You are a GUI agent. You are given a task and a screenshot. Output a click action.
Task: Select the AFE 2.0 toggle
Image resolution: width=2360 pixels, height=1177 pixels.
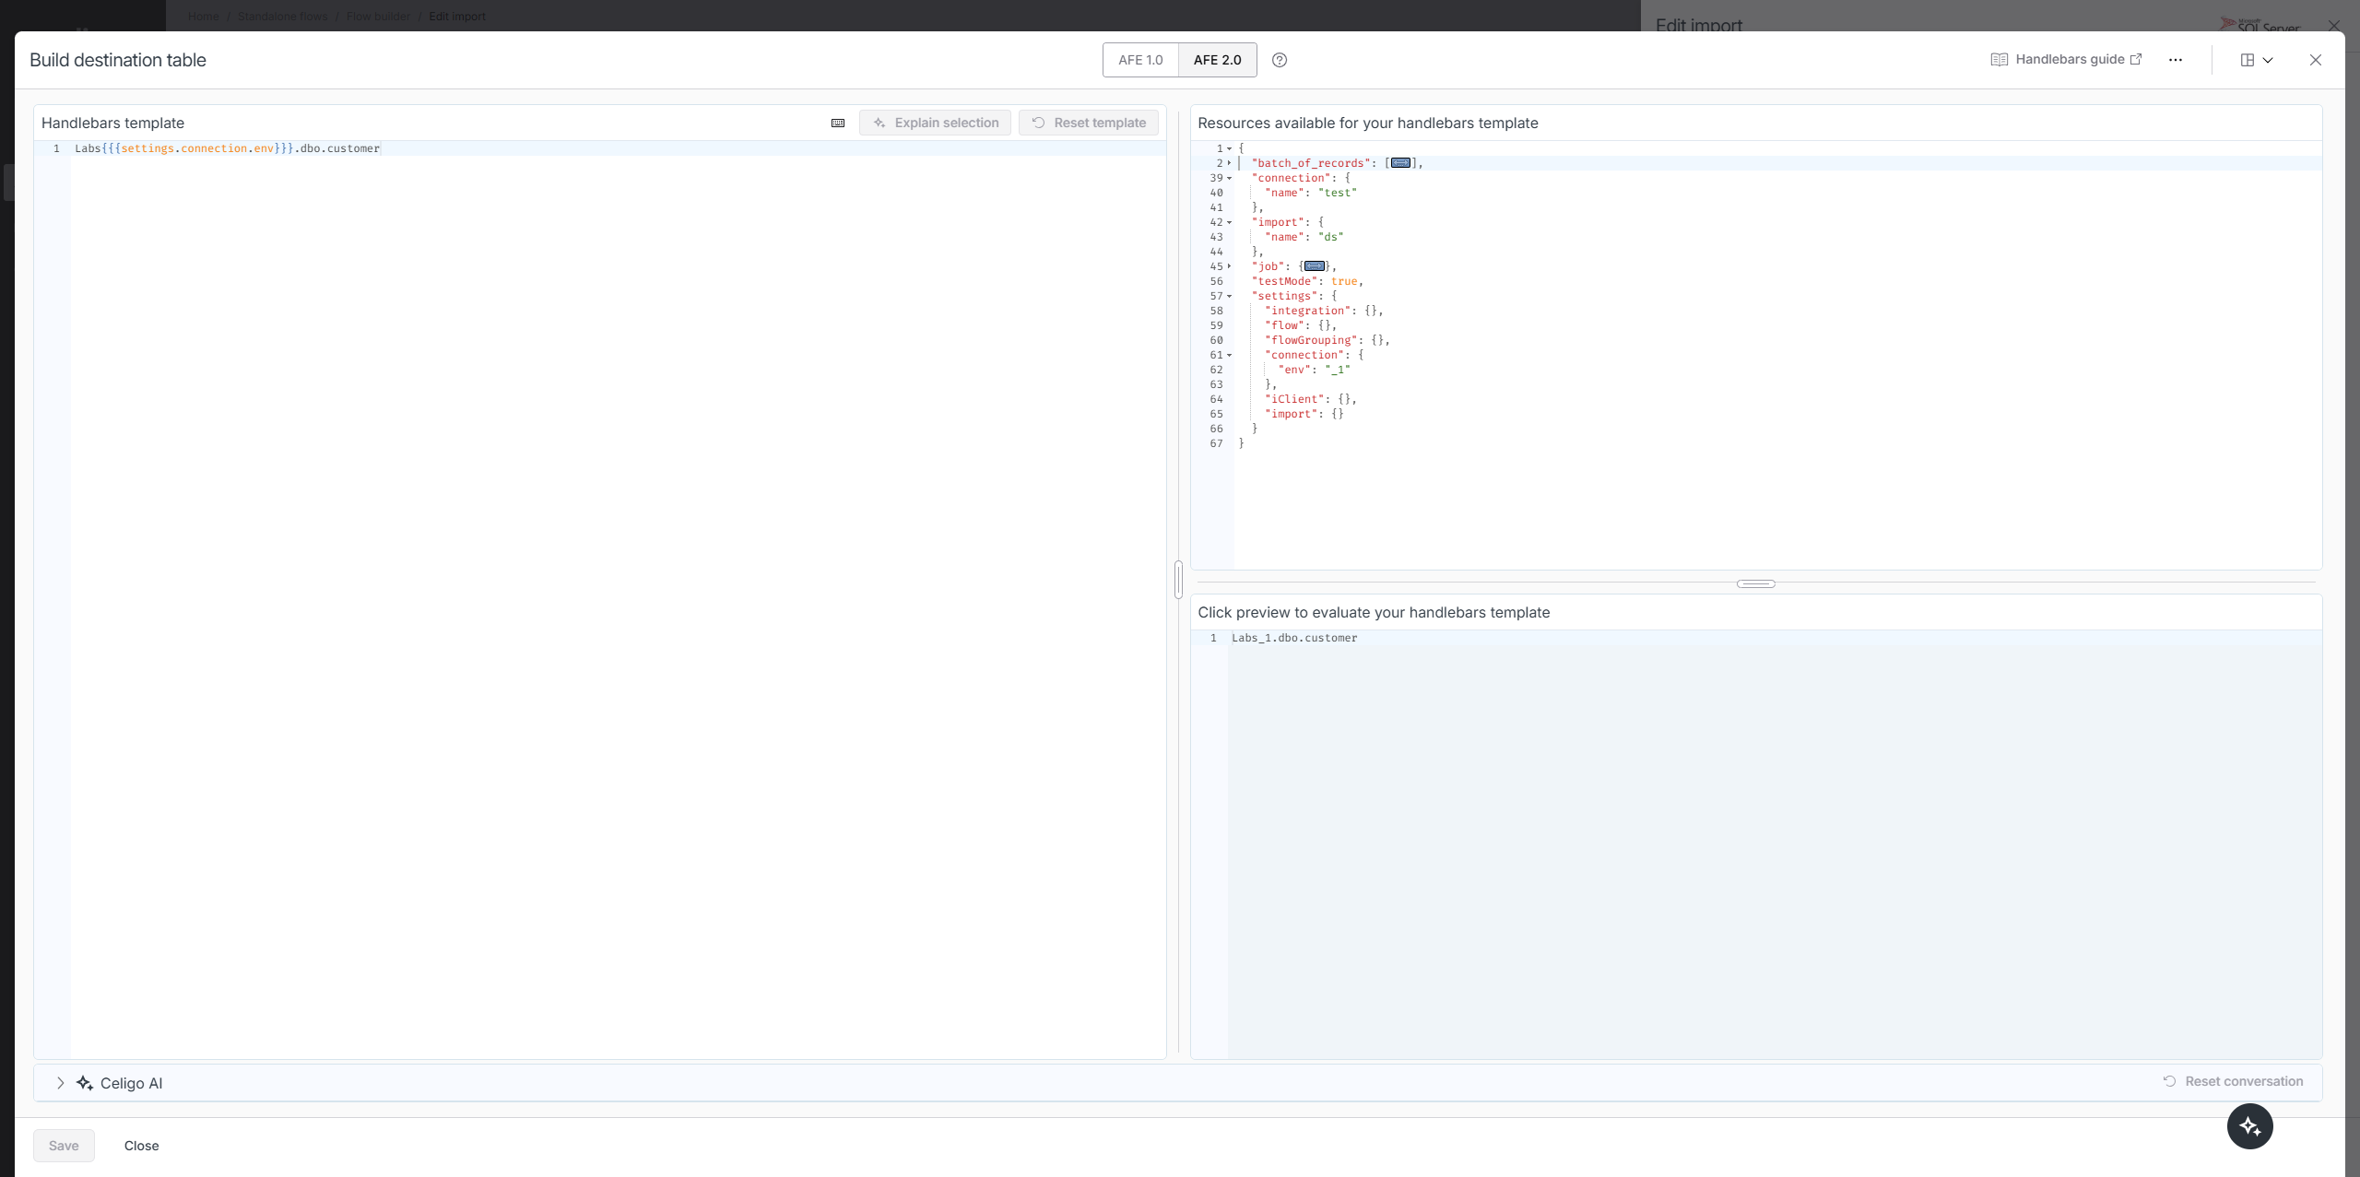[1217, 60]
